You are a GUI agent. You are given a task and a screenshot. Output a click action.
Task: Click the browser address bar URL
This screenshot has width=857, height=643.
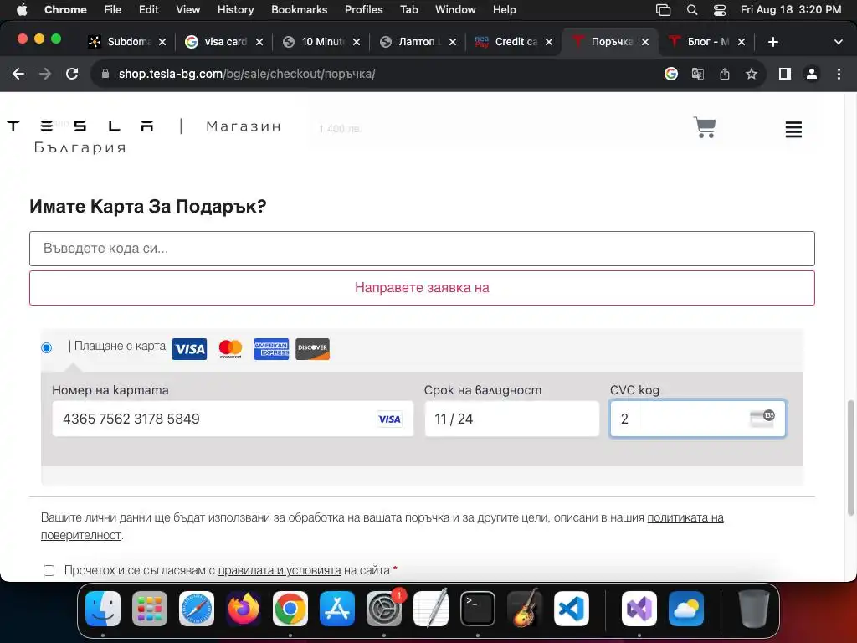247,74
